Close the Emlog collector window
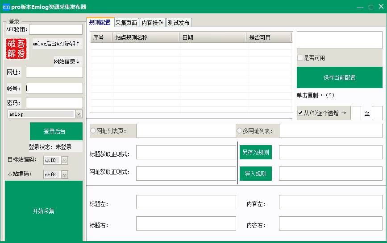Screen dimensions: 387x243 [x=381, y=7]
